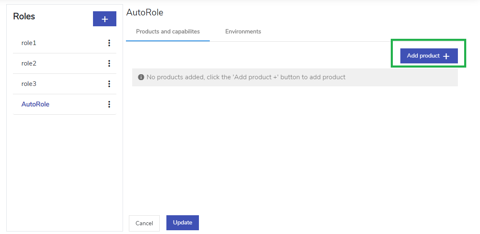Cancel the role changes

click(144, 223)
